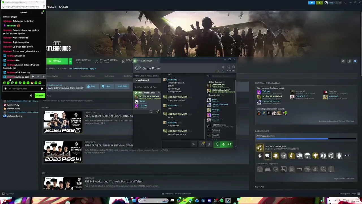
Task: Open the Topluluk Merkezi tab
Action: pyautogui.click(x=88, y=76)
